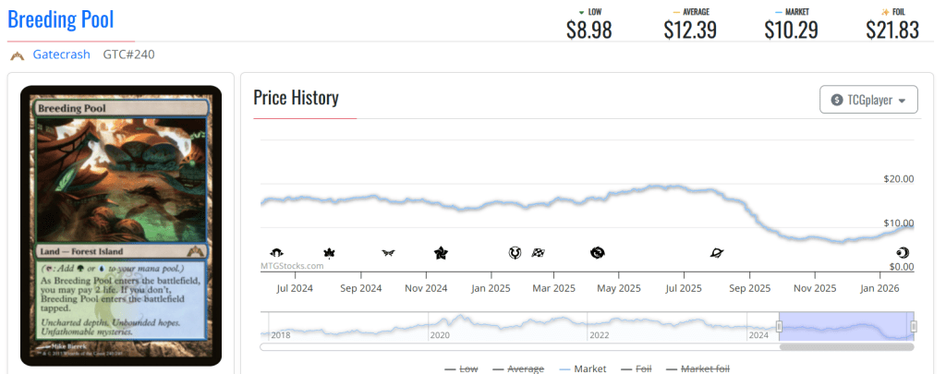
Task: Click the swirl set icon near May 2025
Action: coord(597,252)
